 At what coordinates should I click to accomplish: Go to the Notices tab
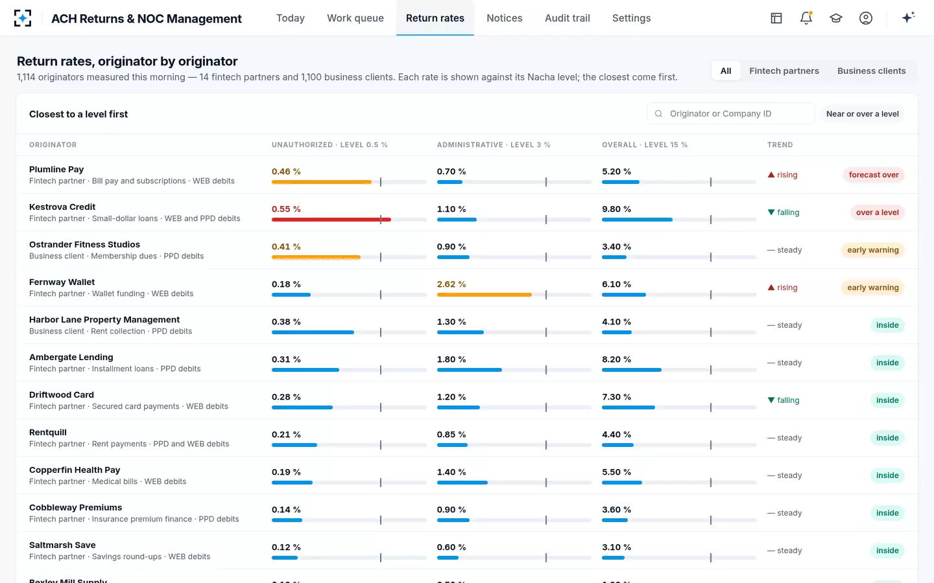point(505,18)
